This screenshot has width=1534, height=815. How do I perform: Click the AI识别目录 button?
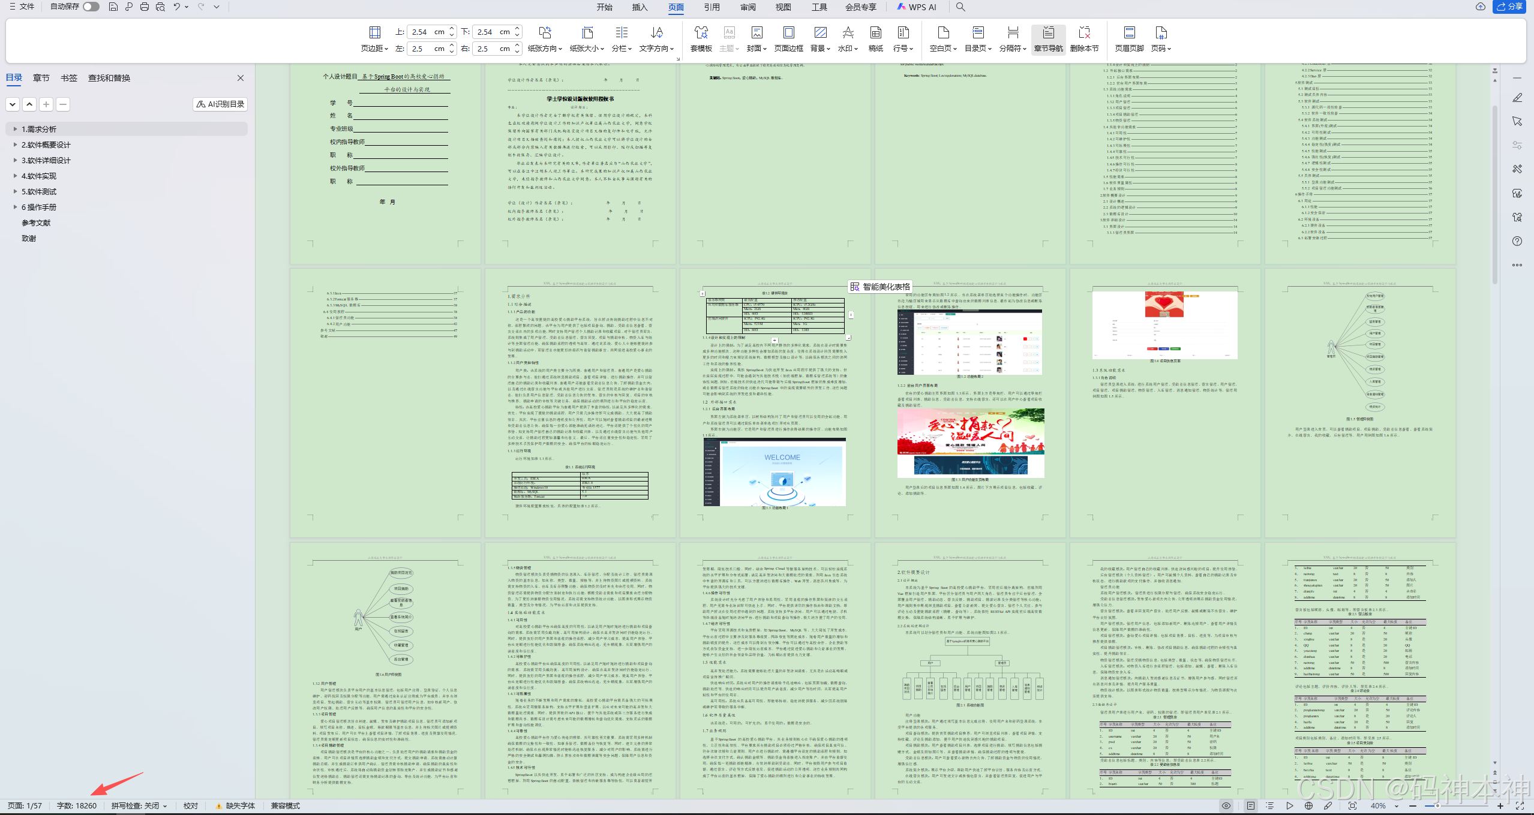tap(220, 104)
